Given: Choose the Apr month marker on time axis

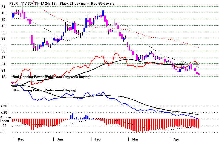Looking at the screenshot, I should [176, 139].
